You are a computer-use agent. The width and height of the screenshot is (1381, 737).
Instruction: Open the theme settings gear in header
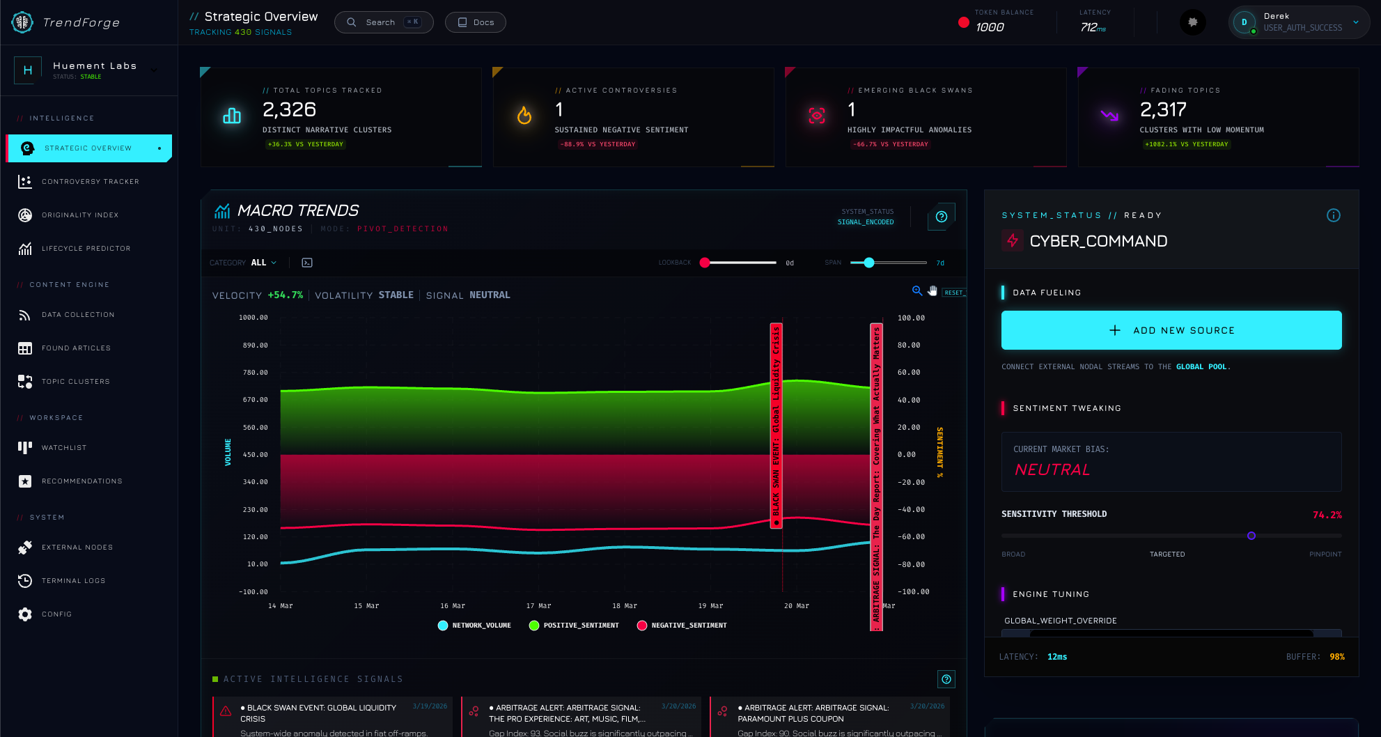coord(1192,22)
